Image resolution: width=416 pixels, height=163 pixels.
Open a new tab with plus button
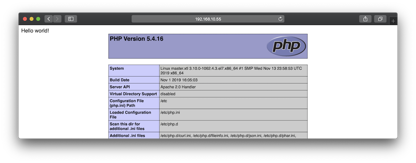point(393,21)
